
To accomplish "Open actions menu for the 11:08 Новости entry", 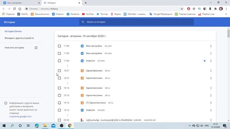I will pos(211,61).
